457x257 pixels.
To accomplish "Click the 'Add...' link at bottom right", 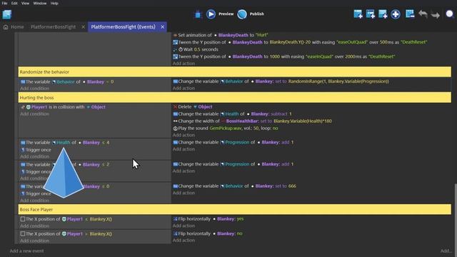I will coord(446,251).
